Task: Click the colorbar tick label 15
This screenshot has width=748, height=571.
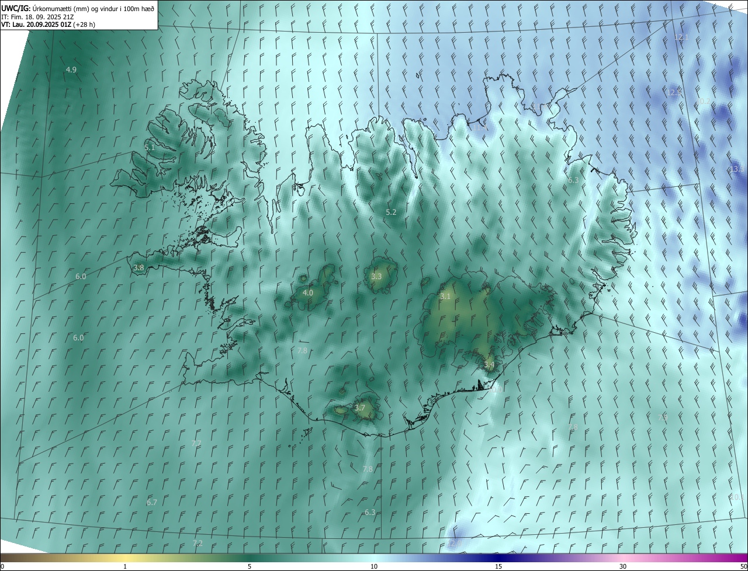Action: pos(498,566)
